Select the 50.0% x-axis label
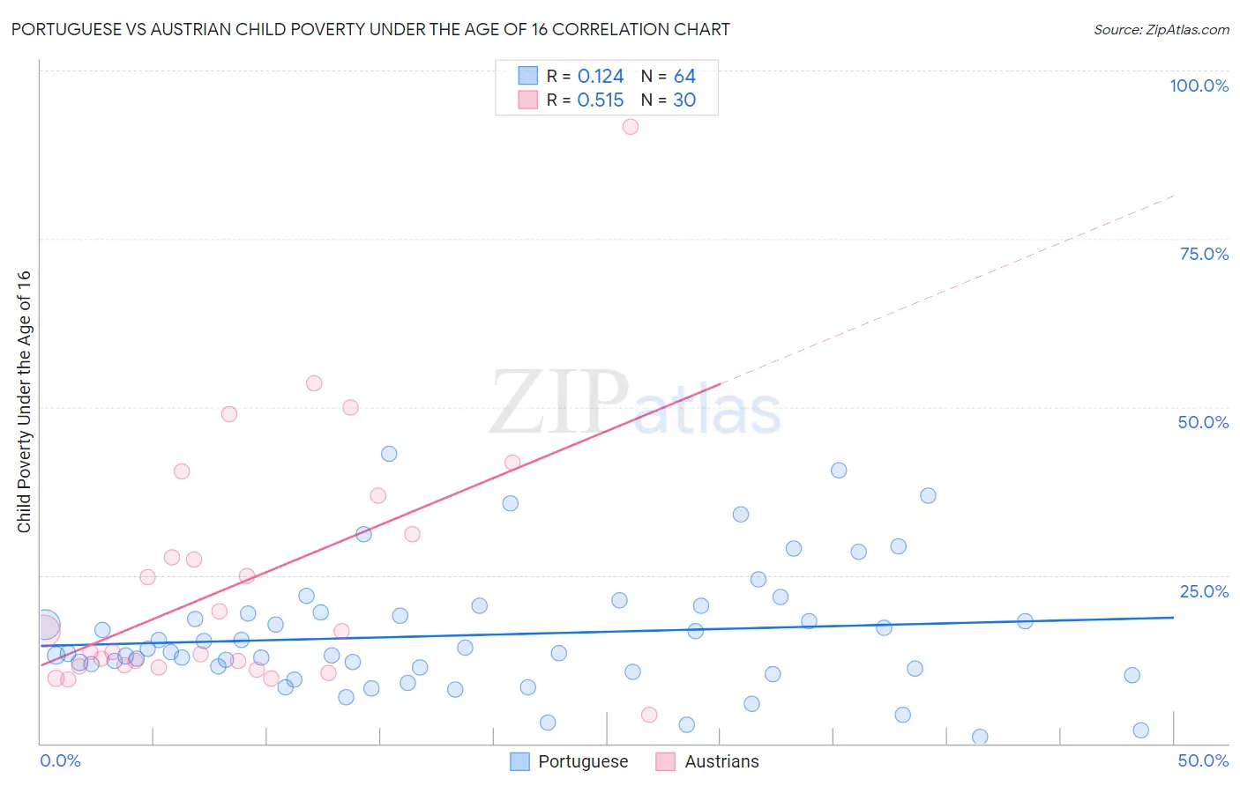 [1203, 760]
